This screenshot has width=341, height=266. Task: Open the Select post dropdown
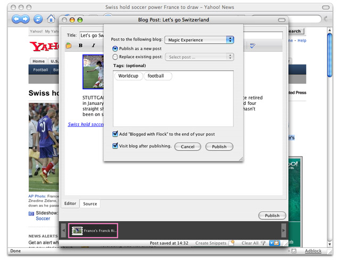point(199,57)
